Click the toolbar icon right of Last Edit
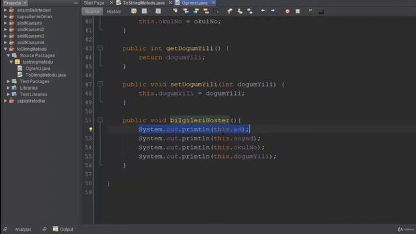416x234 pixels. click(144, 11)
